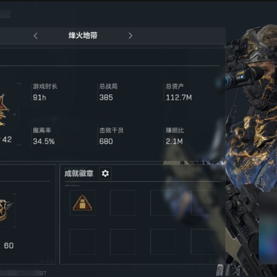Click the 赚损比 2.1M statistic

point(175,136)
